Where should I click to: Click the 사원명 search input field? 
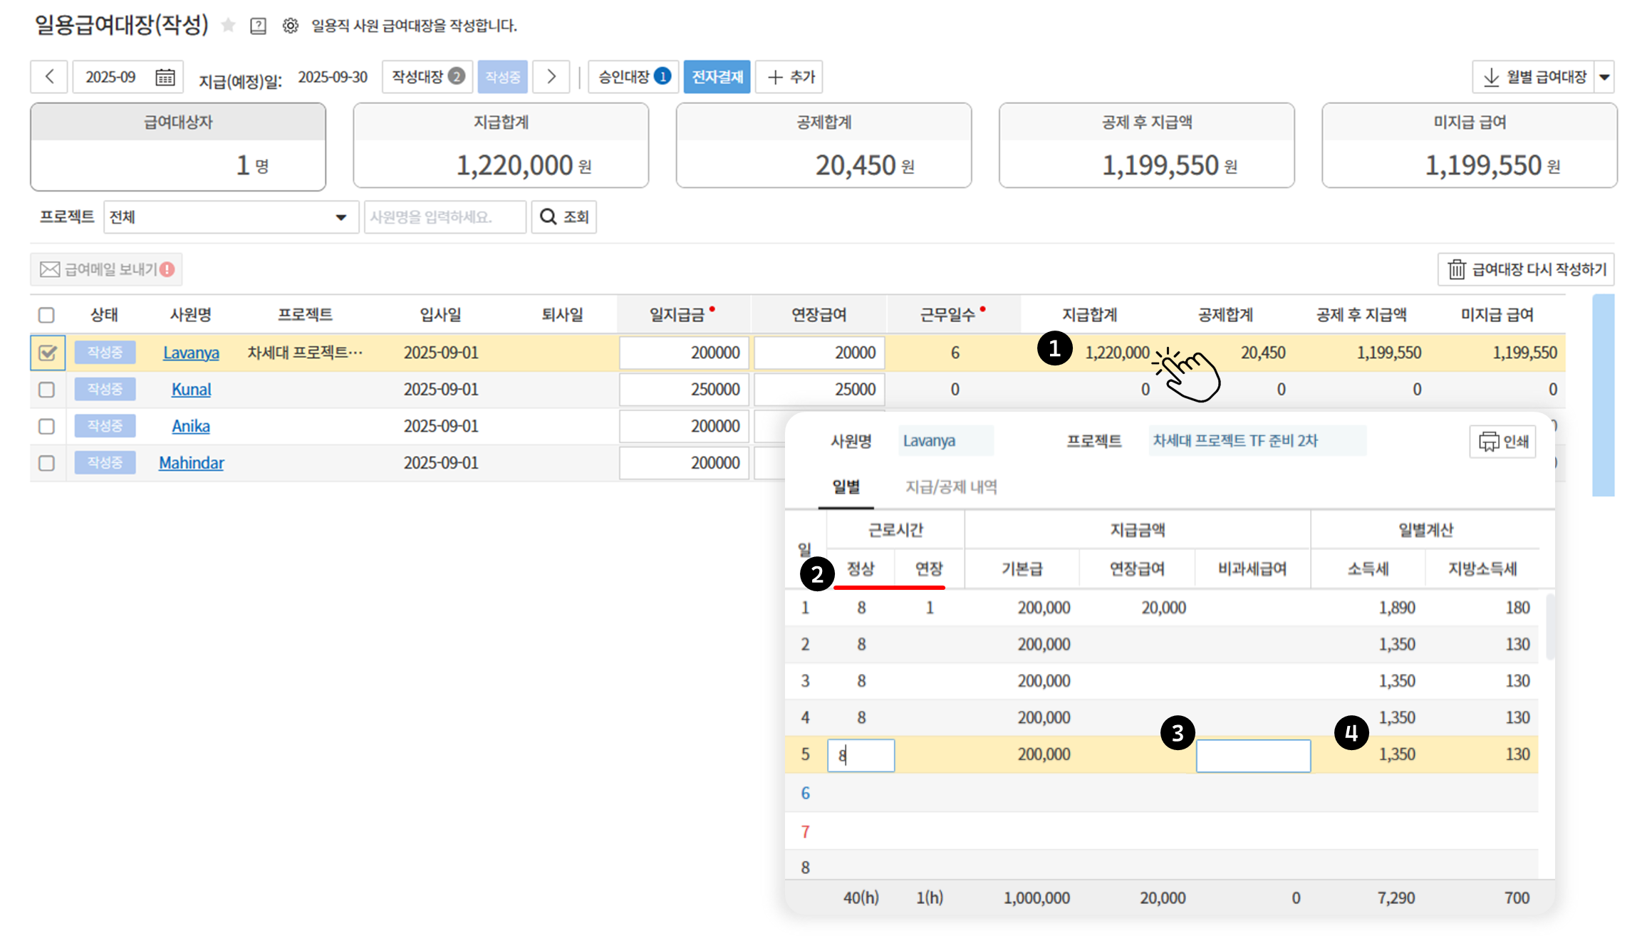point(445,217)
